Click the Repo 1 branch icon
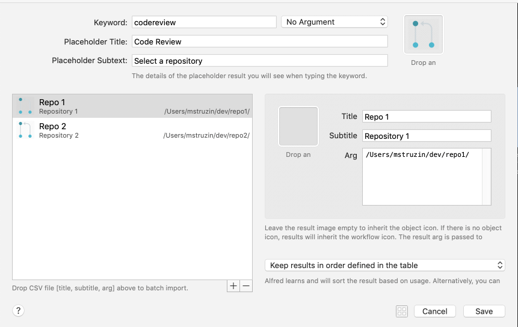 coord(25,106)
